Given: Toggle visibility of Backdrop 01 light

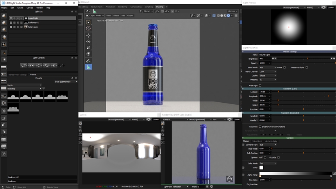Looking at the screenshot, I should tap(11, 23).
